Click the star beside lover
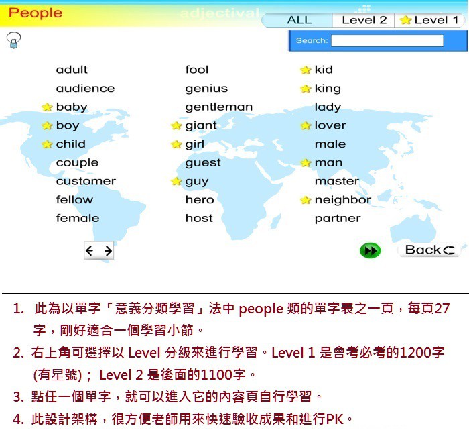Image resolution: width=469 pixels, height=436 pixels. tap(306, 126)
